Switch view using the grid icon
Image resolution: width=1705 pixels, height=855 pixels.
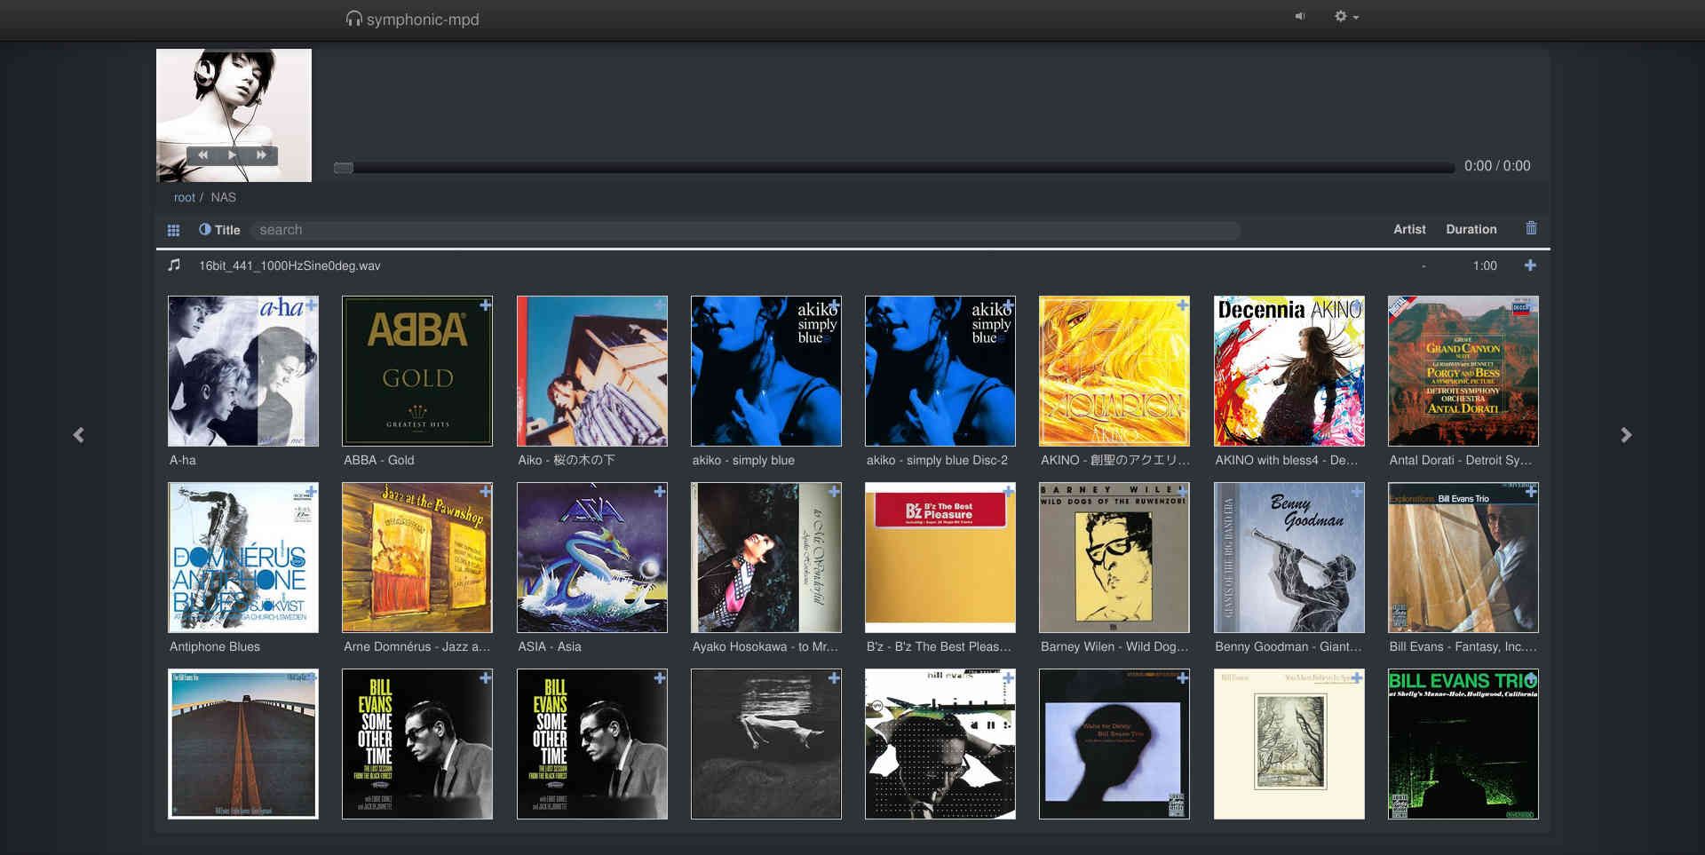point(173,230)
